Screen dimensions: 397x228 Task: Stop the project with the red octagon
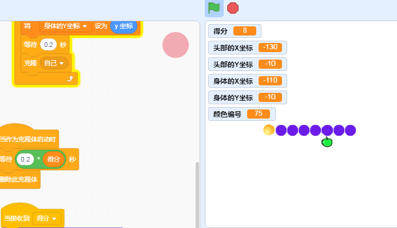click(x=233, y=8)
